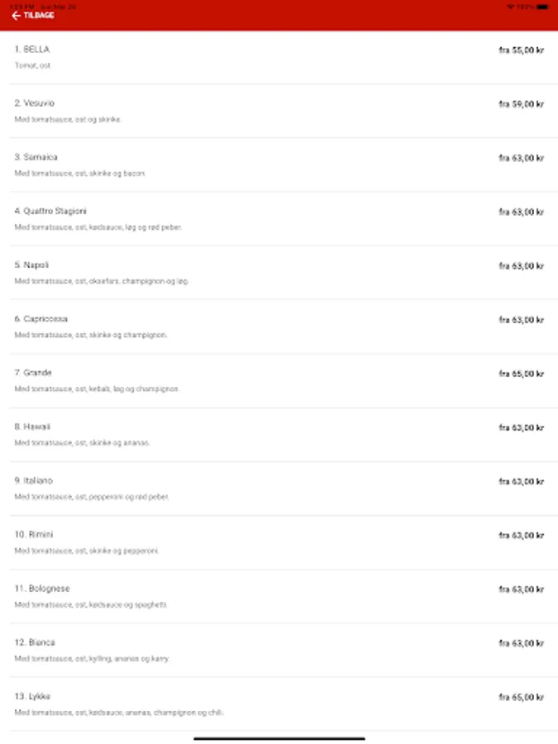Tap the battery status icon
Screen dimensions: 558x744
pyautogui.click(x=543, y=7)
